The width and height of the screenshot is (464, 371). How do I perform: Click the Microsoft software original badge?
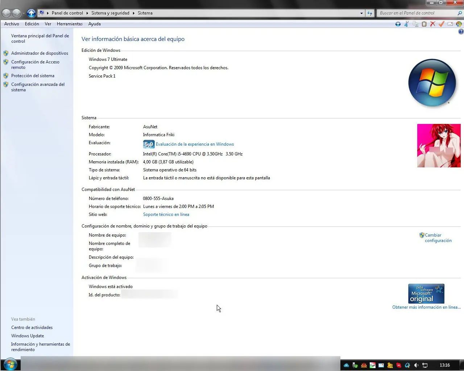click(426, 293)
